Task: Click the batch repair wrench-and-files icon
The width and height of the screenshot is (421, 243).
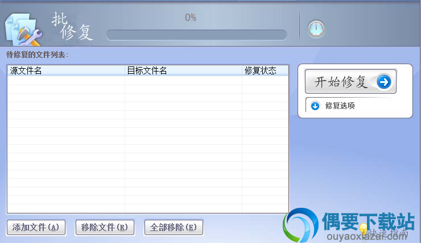Action: tap(23, 30)
